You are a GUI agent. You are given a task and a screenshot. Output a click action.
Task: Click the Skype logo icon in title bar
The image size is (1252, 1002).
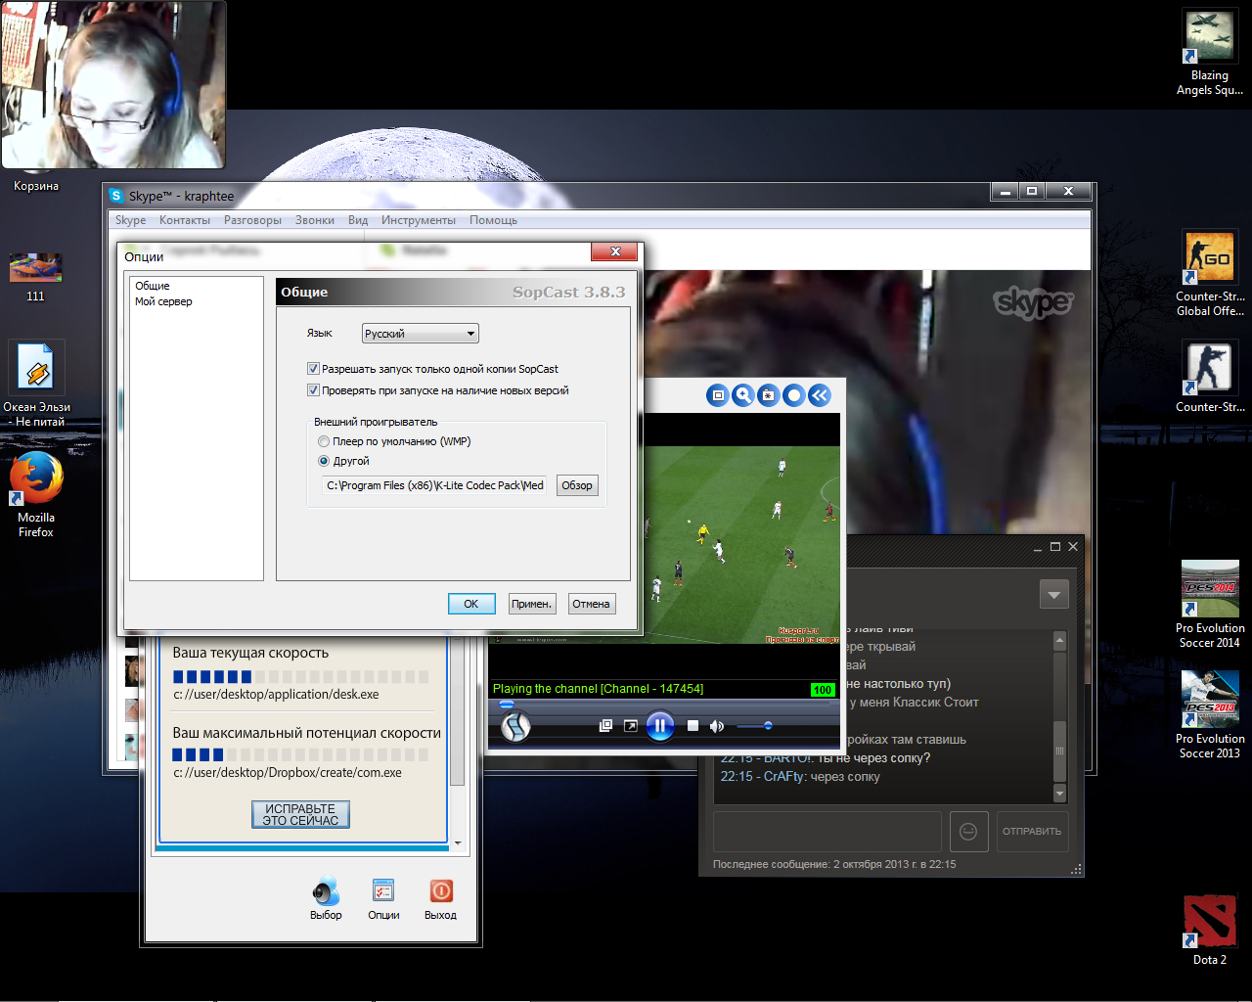pyautogui.click(x=116, y=196)
